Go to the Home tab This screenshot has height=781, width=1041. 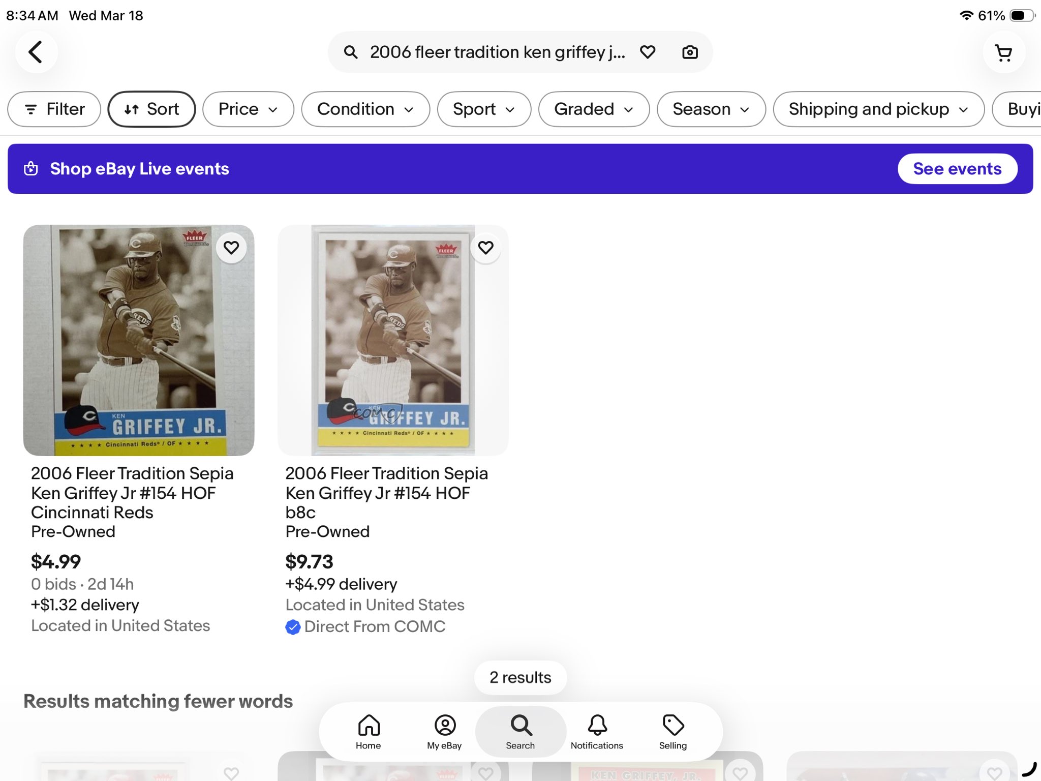click(x=368, y=732)
